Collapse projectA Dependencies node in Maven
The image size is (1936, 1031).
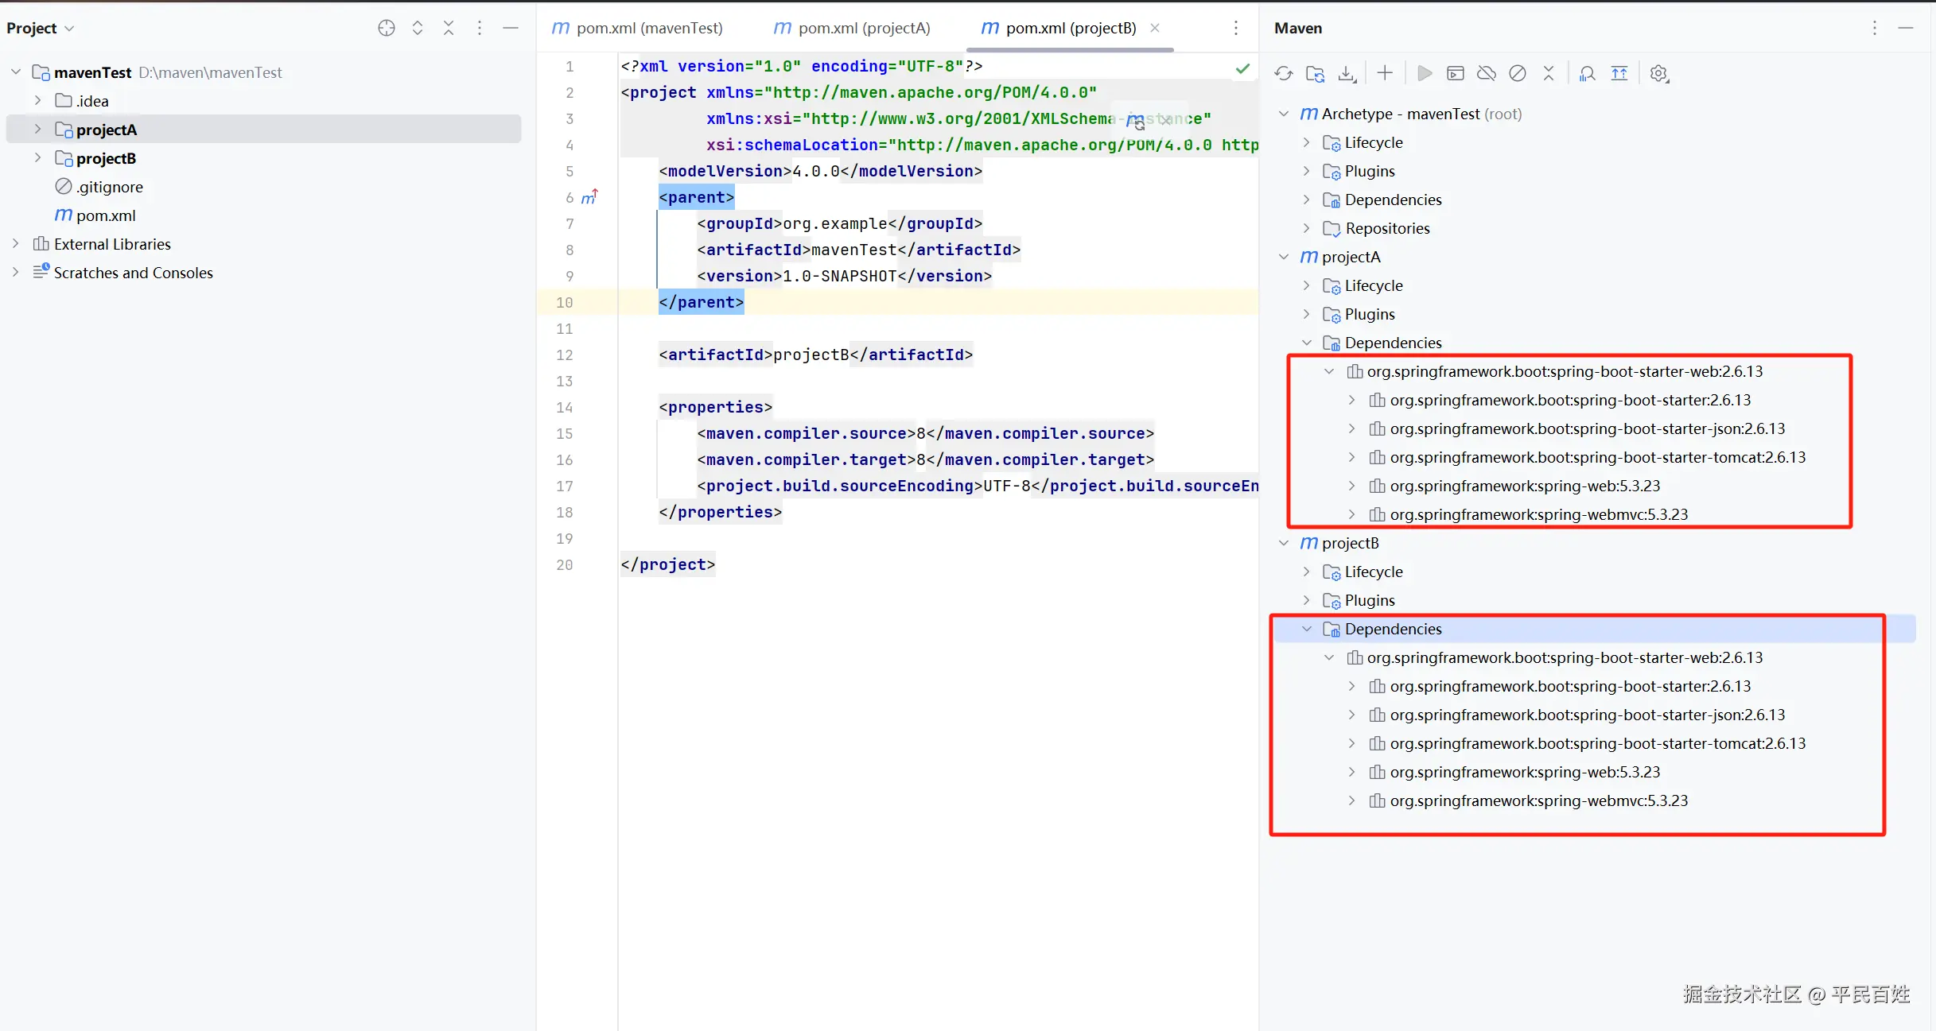(x=1306, y=343)
